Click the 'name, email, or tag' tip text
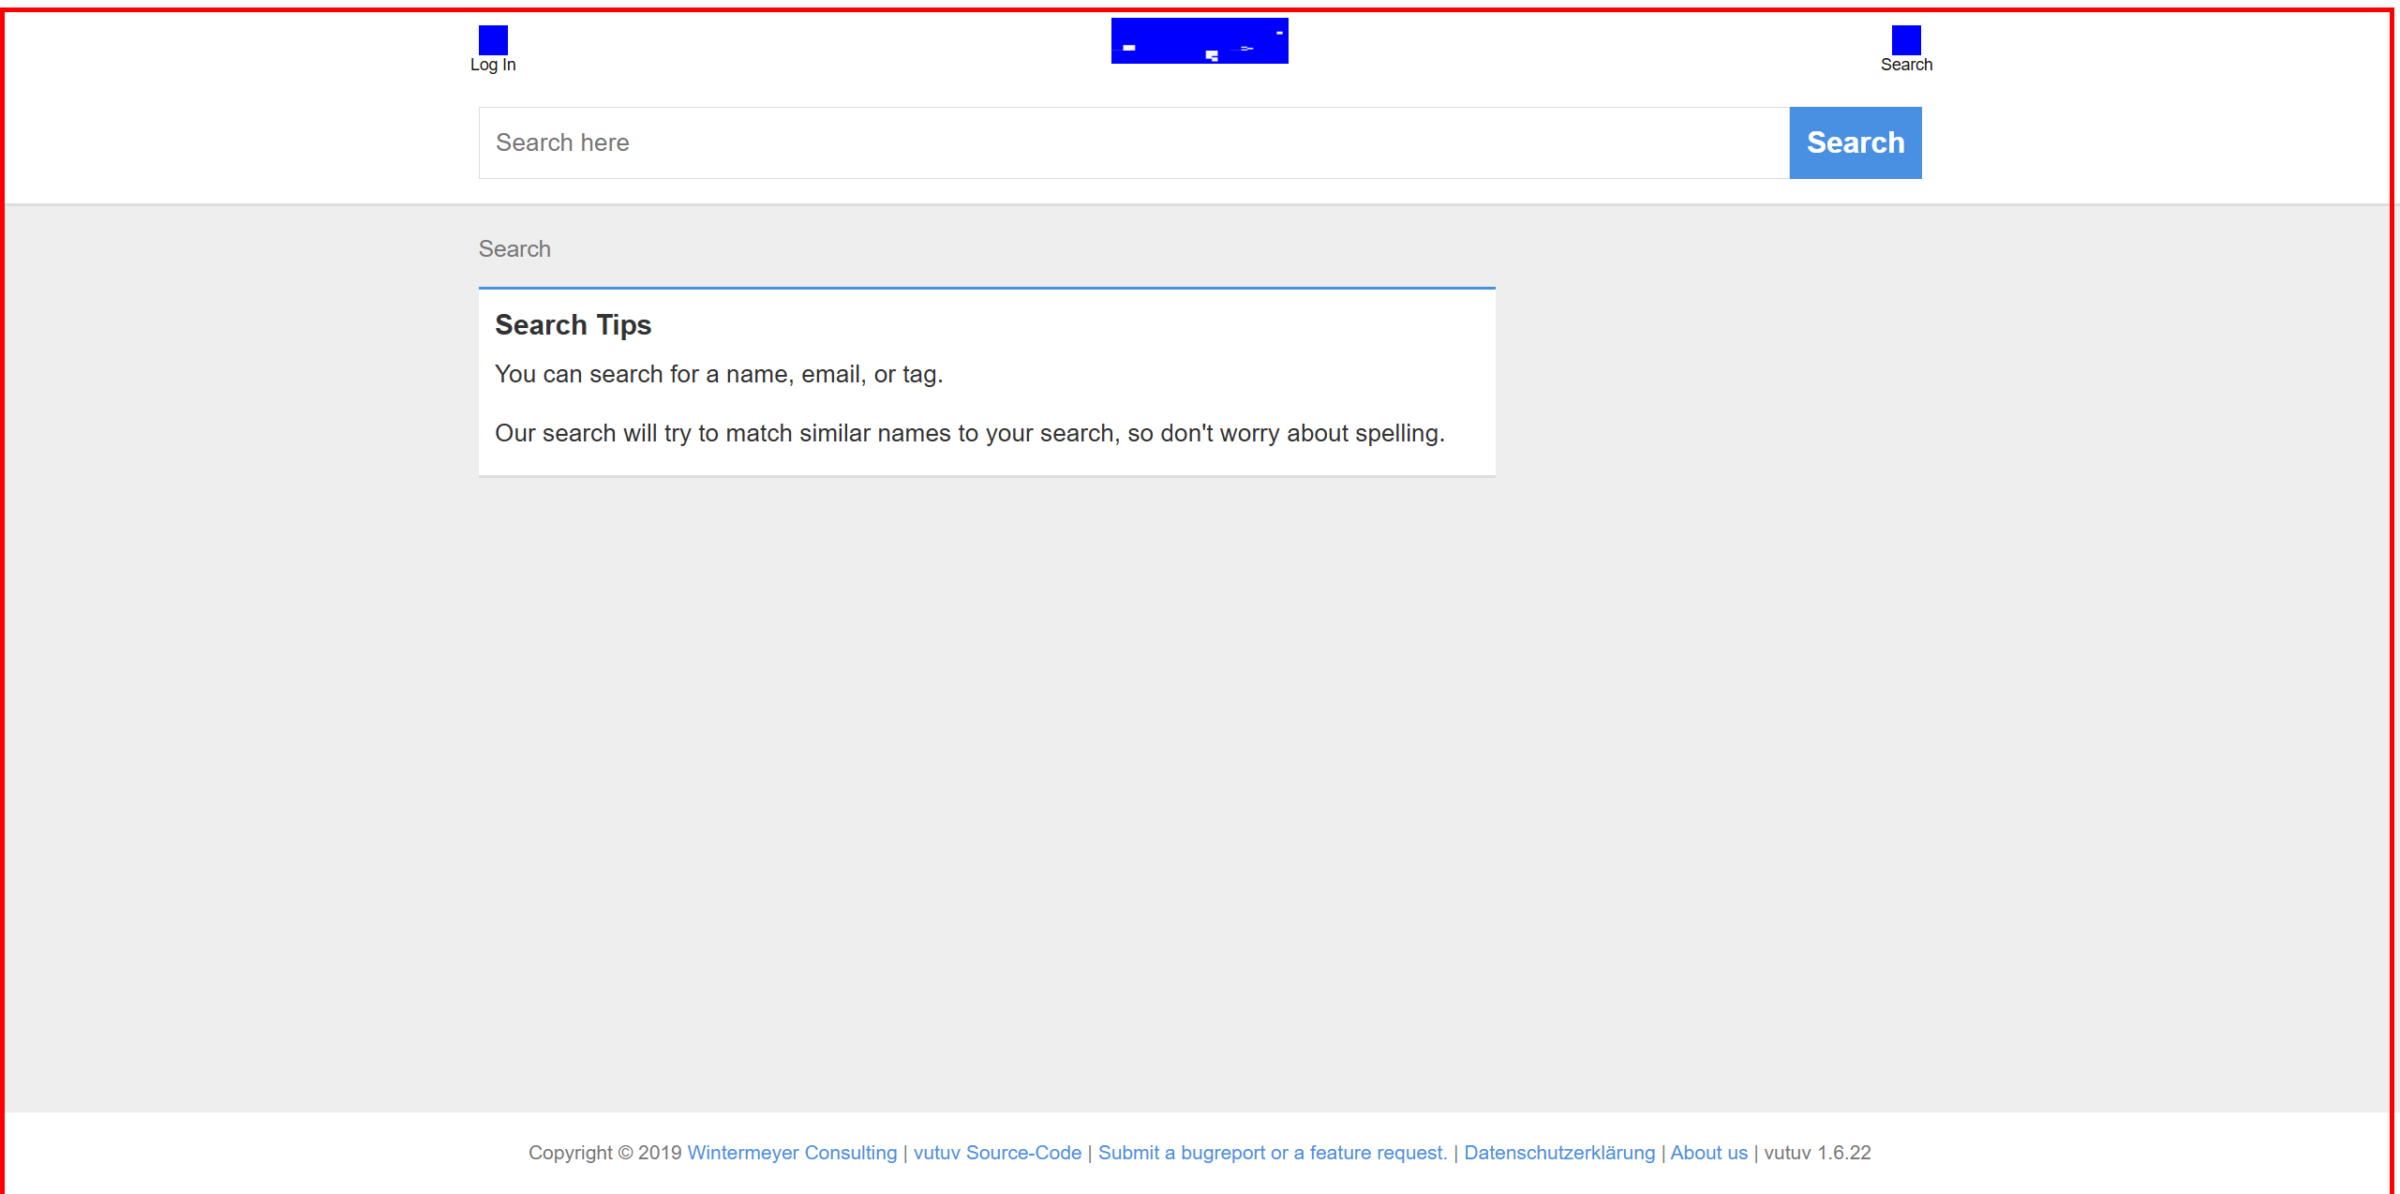2400x1194 pixels. point(718,374)
